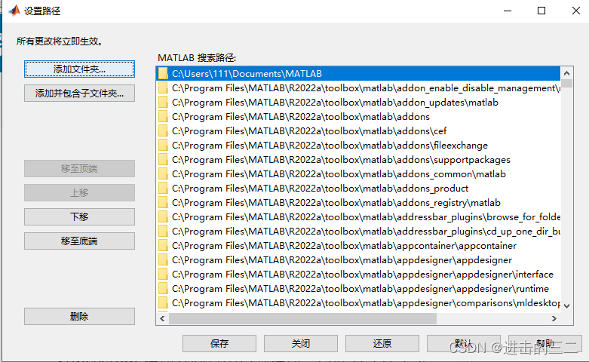This screenshot has height=362, width=589.
Task: Select the addons_product path row
Action: 358,188
